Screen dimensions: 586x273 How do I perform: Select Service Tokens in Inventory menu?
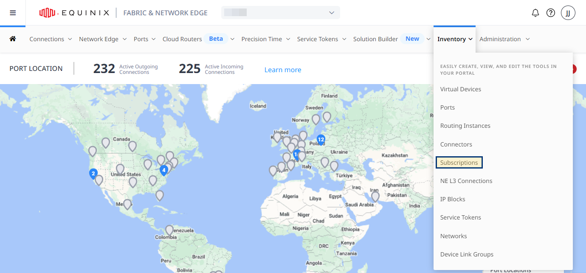[461, 217]
